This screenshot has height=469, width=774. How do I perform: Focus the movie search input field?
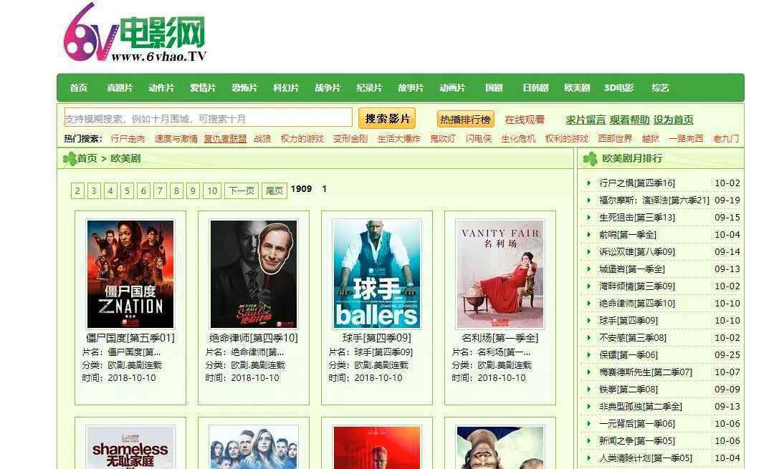[208, 118]
